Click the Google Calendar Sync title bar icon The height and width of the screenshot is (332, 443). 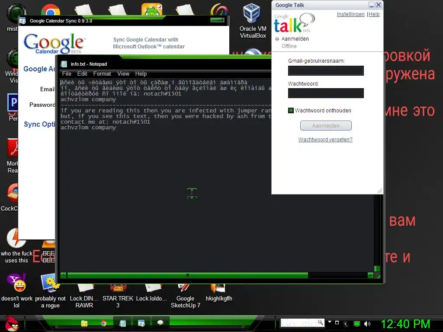[x=22, y=20]
